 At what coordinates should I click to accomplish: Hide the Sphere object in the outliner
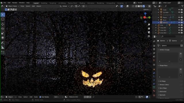click(179, 22)
